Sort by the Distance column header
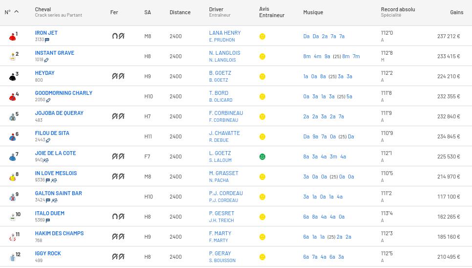 (180, 12)
